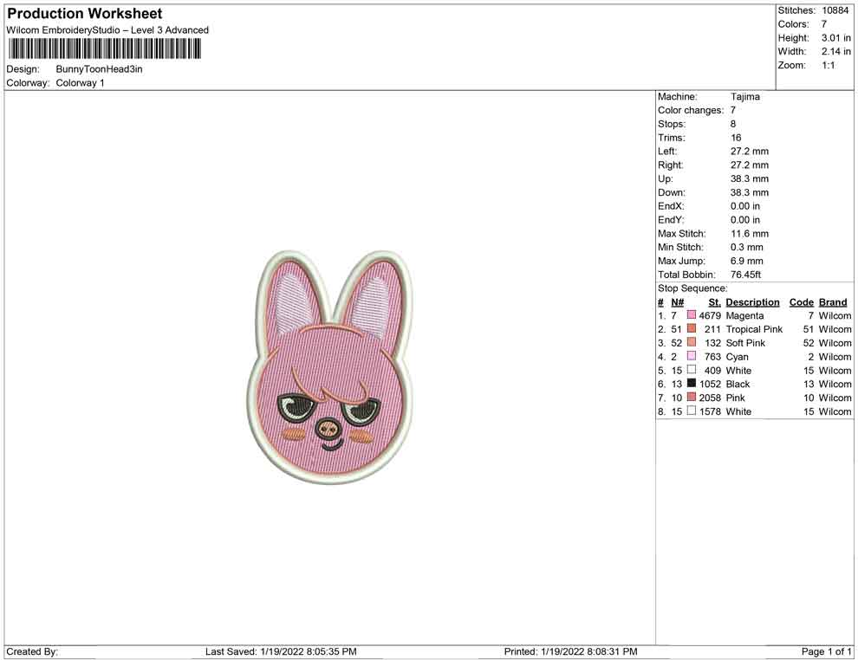The height and width of the screenshot is (660, 858).
Task: Click the barcode under the worksheet title
Action: pyautogui.click(x=104, y=49)
